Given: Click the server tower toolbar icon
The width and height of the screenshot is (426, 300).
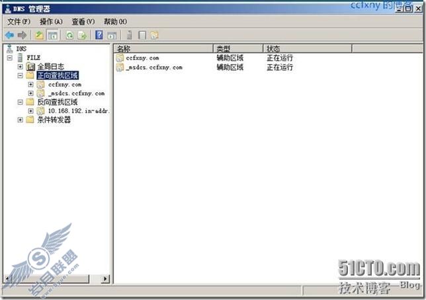Looking at the screenshot, I should pyautogui.click(x=130, y=35).
